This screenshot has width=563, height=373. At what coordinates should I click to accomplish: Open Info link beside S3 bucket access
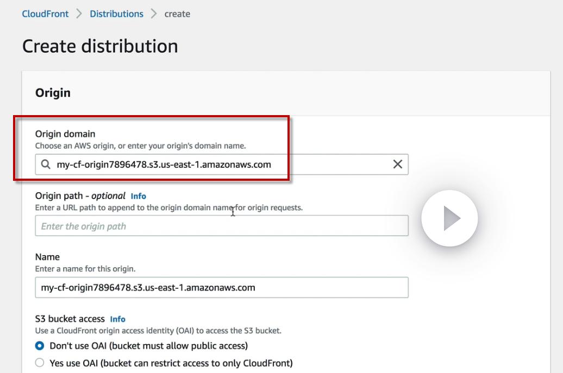(118, 319)
